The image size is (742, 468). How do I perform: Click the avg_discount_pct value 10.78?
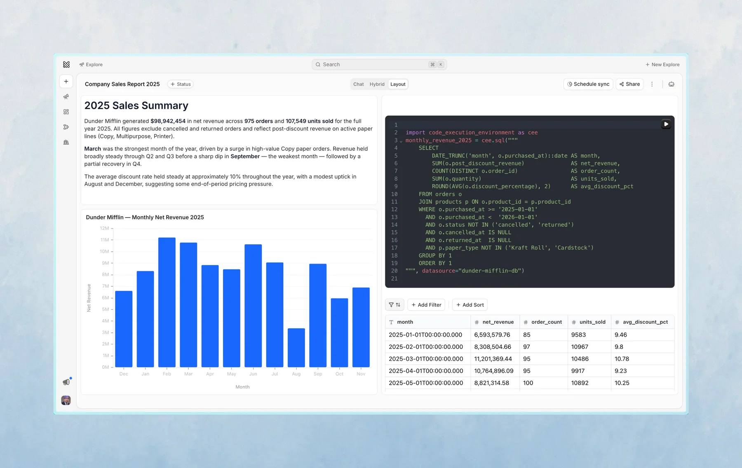coord(642,359)
